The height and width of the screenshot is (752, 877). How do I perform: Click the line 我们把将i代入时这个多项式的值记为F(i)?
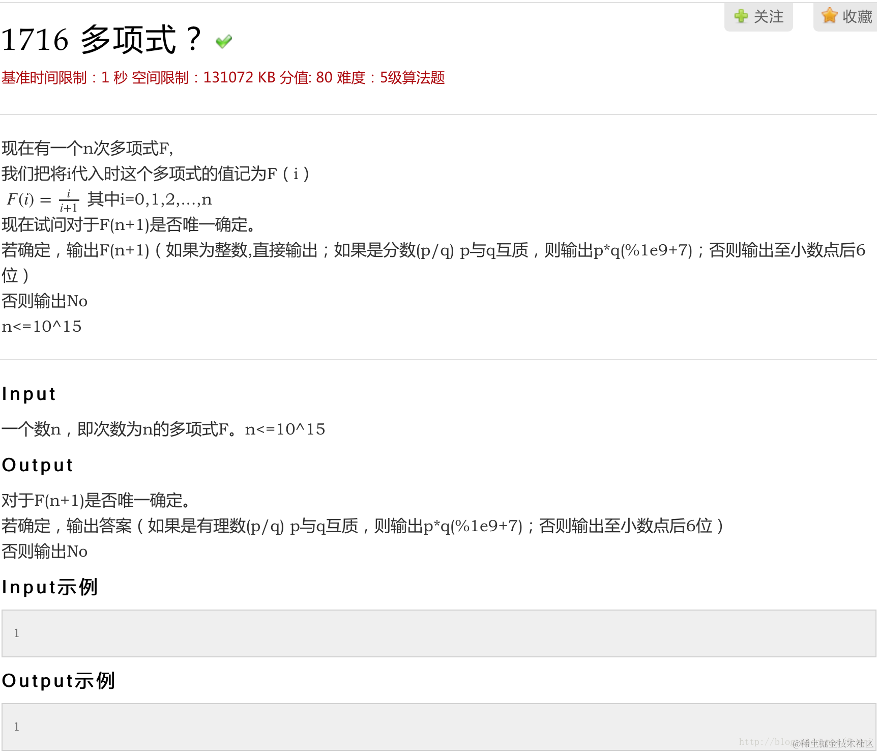(156, 174)
